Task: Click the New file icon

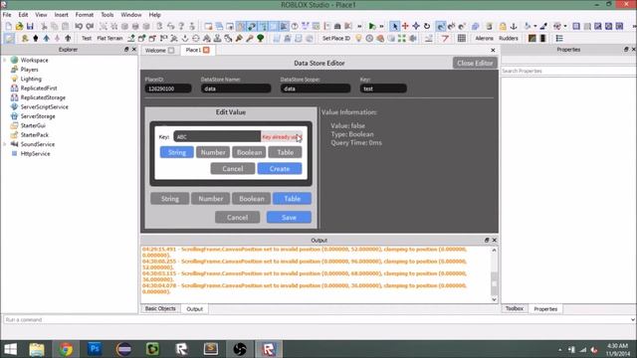Action: [9, 27]
